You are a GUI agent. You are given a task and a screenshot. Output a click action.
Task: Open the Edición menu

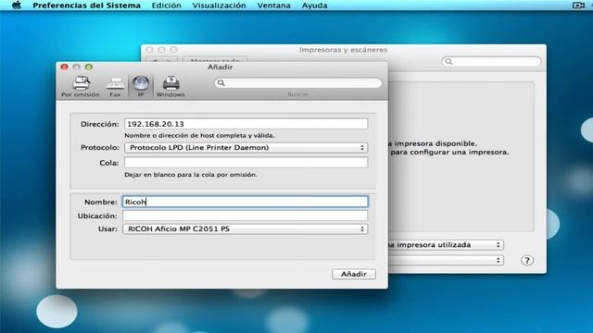click(166, 6)
